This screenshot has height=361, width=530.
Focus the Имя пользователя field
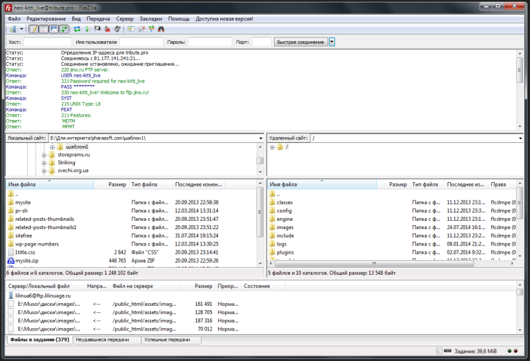(142, 42)
